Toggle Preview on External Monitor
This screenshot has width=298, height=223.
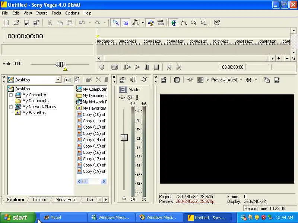coord(177,80)
